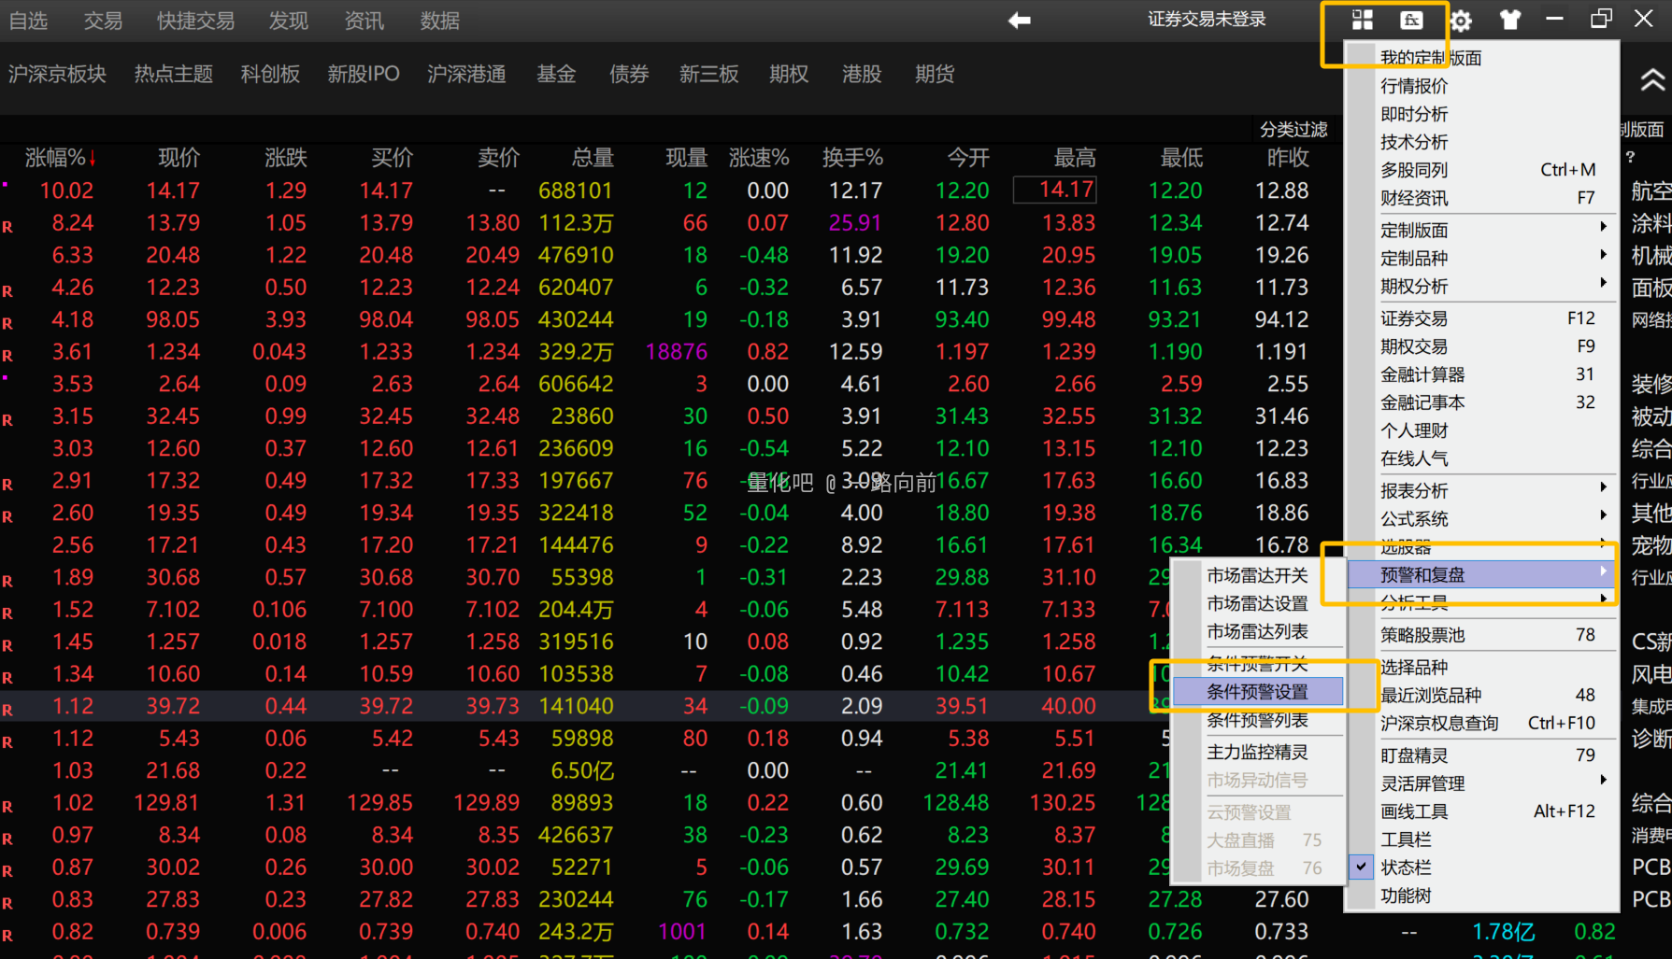Click the shirt skin-theme icon
Viewport: 1672px width, 959px height.
click(x=1509, y=21)
